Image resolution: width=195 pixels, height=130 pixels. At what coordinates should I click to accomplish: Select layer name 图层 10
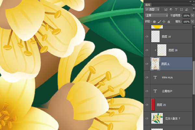(x=166, y=37)
